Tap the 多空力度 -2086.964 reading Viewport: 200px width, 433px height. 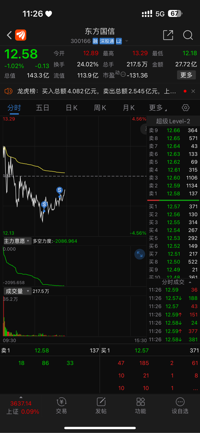pyautogui.click(x=55, y=241)
